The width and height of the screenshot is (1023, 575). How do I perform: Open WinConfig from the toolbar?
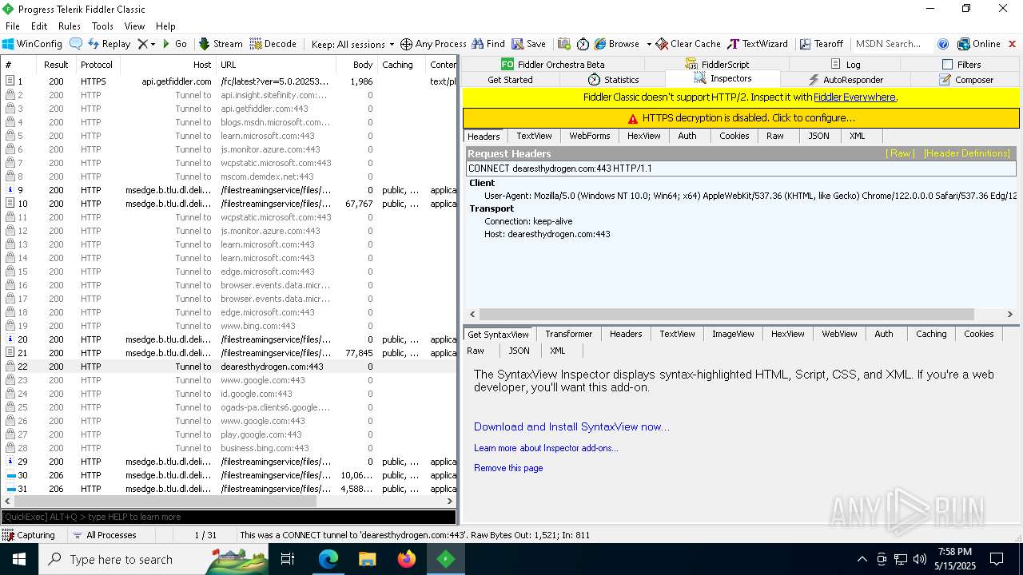33,44
